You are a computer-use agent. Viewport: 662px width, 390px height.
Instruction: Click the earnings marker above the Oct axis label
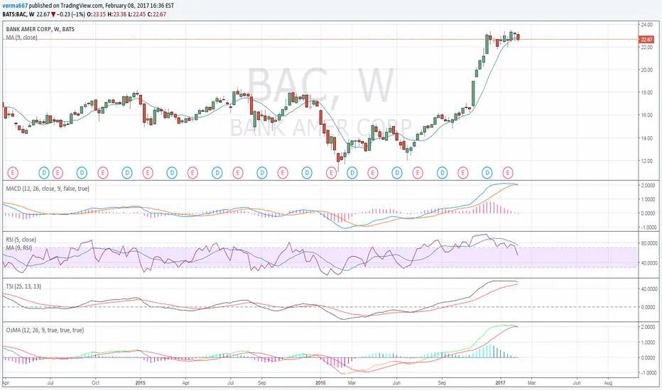[102, 172]
